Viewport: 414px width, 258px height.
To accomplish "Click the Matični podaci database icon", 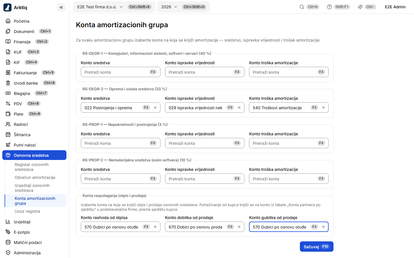I will (x=8, y=242).
